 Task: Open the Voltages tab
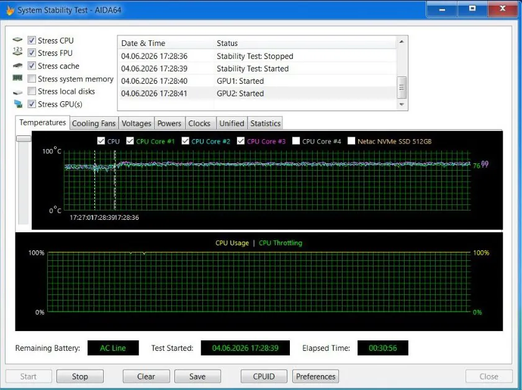(x=136, y=123)
